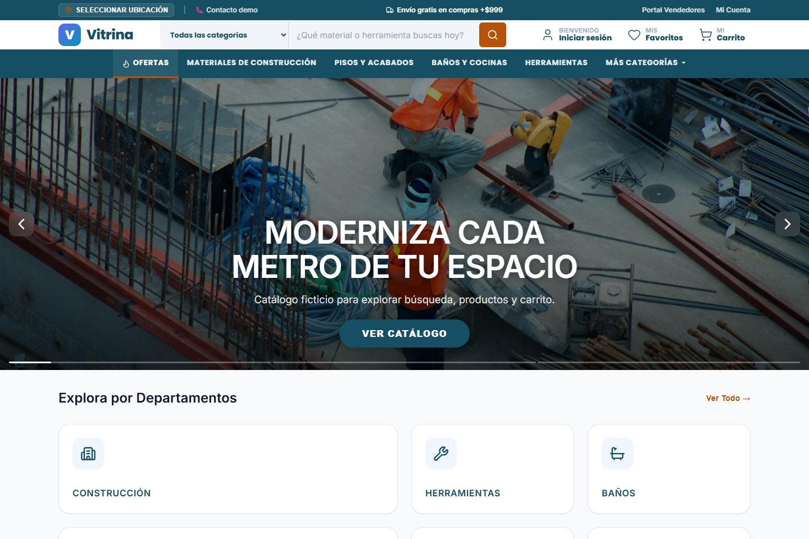Click the flame icon in Ofertas

(126, 63)
